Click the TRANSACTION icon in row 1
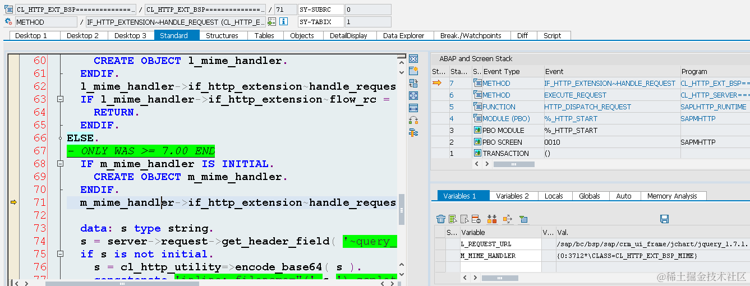 coord(477,153)
